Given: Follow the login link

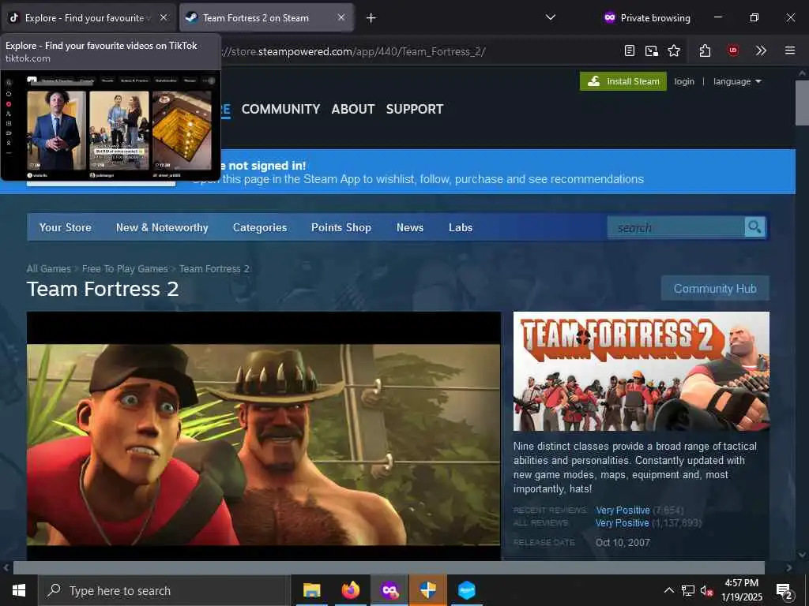Looking at the screenshot, I should point(684,81).
